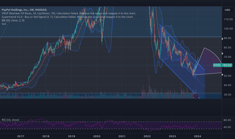Click 100.00 on the price scale

tap(228, 29)
